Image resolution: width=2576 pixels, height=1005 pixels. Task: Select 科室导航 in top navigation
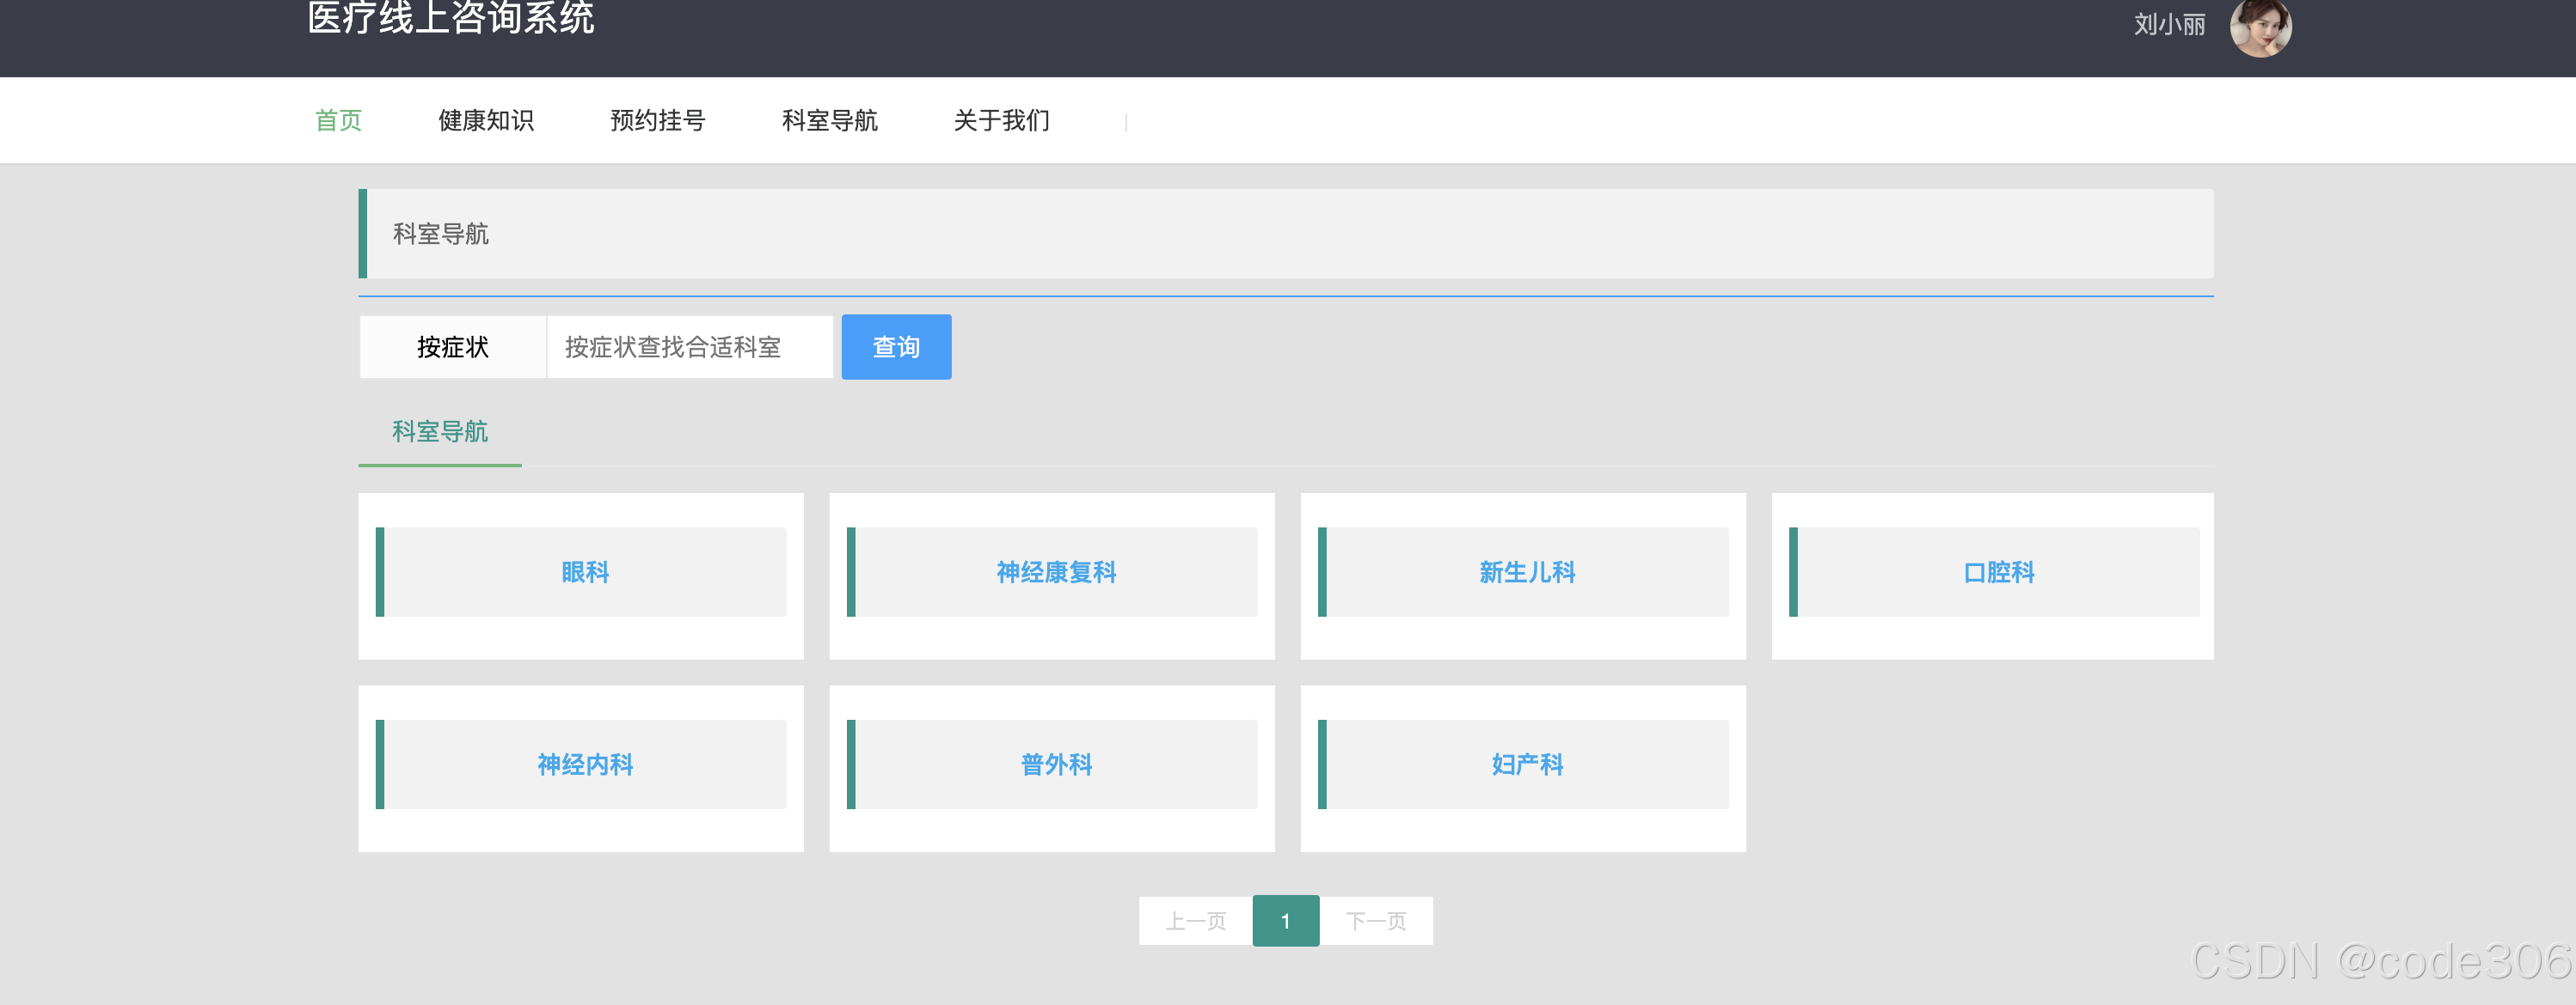[829, 121]
